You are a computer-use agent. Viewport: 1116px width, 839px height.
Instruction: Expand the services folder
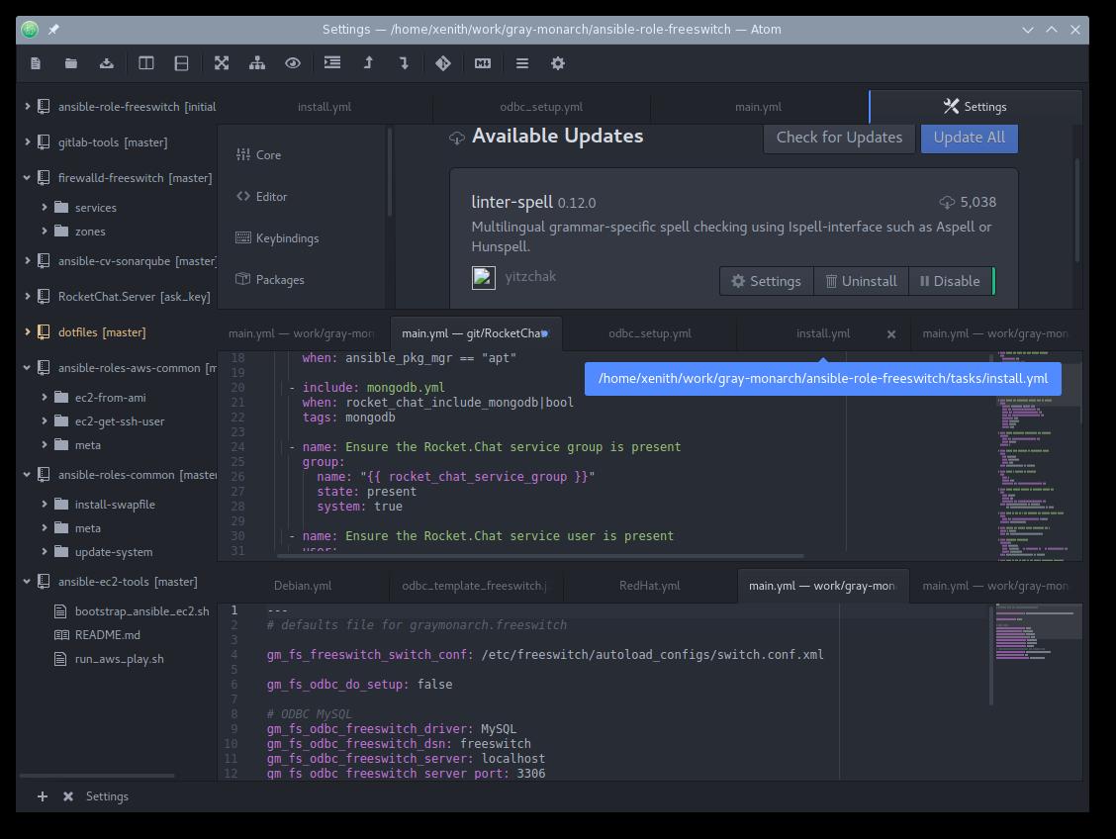tap(45, 207)
